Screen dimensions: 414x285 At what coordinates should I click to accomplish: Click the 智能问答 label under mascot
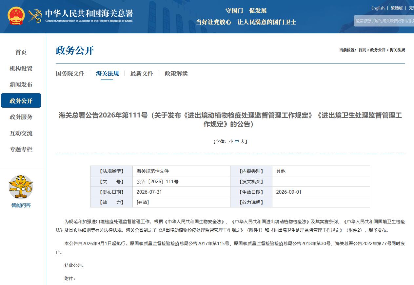[21, 205]
